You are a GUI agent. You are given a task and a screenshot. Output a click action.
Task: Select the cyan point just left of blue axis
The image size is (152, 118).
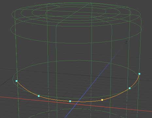point(70,101)
